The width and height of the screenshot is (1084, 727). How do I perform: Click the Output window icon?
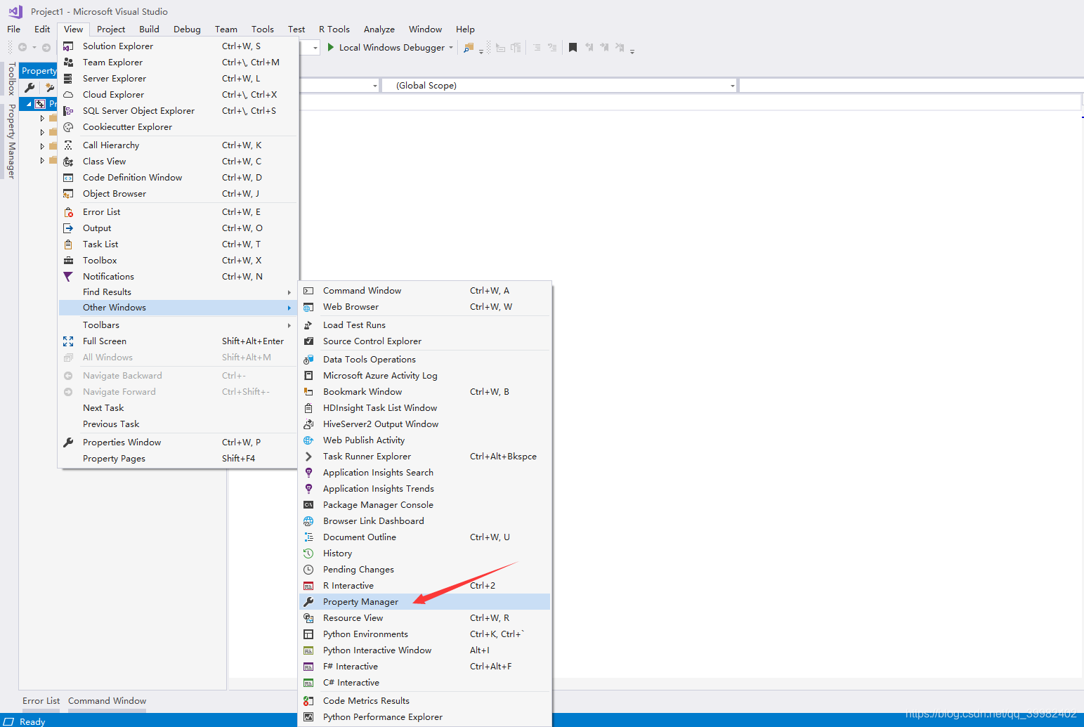click(68, 228)
